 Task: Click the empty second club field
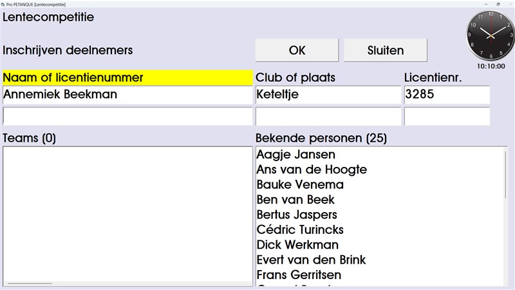328,116
